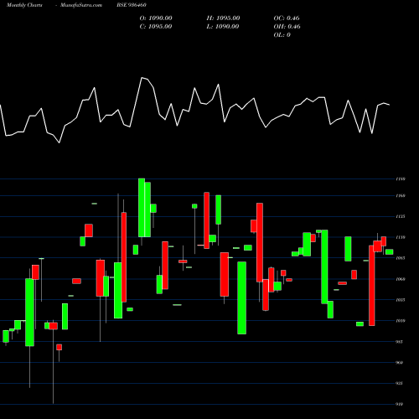
Task: Click the 1085 price axis label
Action: (401, 258)
